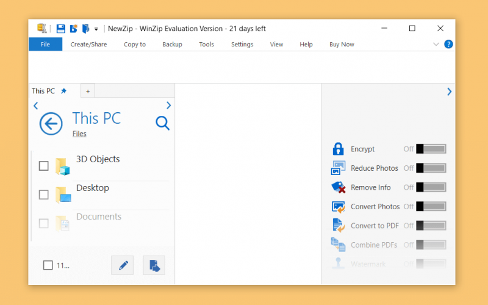Turn on the Remove Info switch
The width and height of the screenshot is (488, 305).
431,187
